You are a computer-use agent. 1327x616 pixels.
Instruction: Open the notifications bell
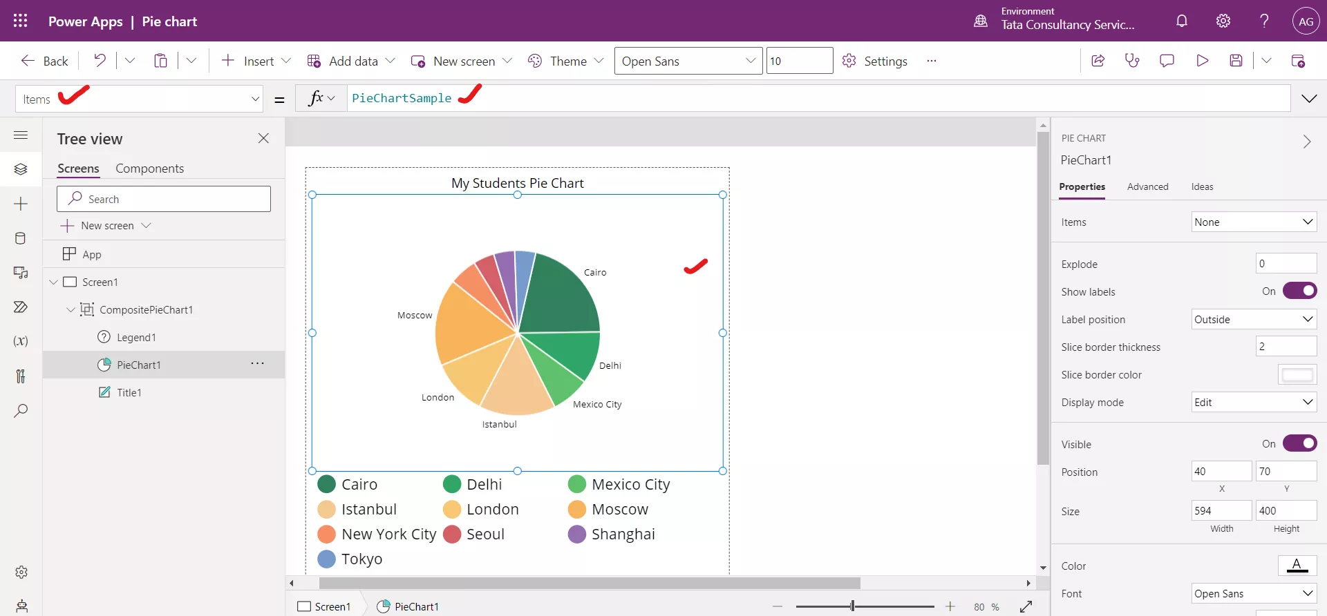[x=1182, y=21]
